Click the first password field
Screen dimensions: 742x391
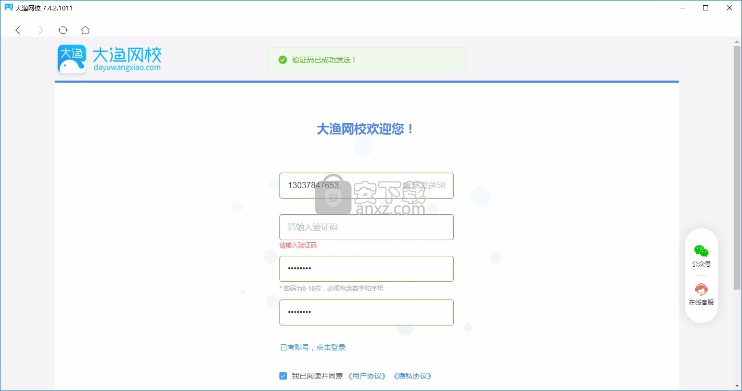(366, 269)
